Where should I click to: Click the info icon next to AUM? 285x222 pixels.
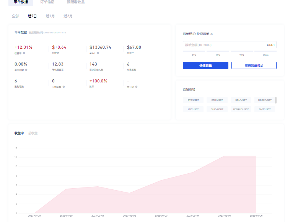click(98, 53)
